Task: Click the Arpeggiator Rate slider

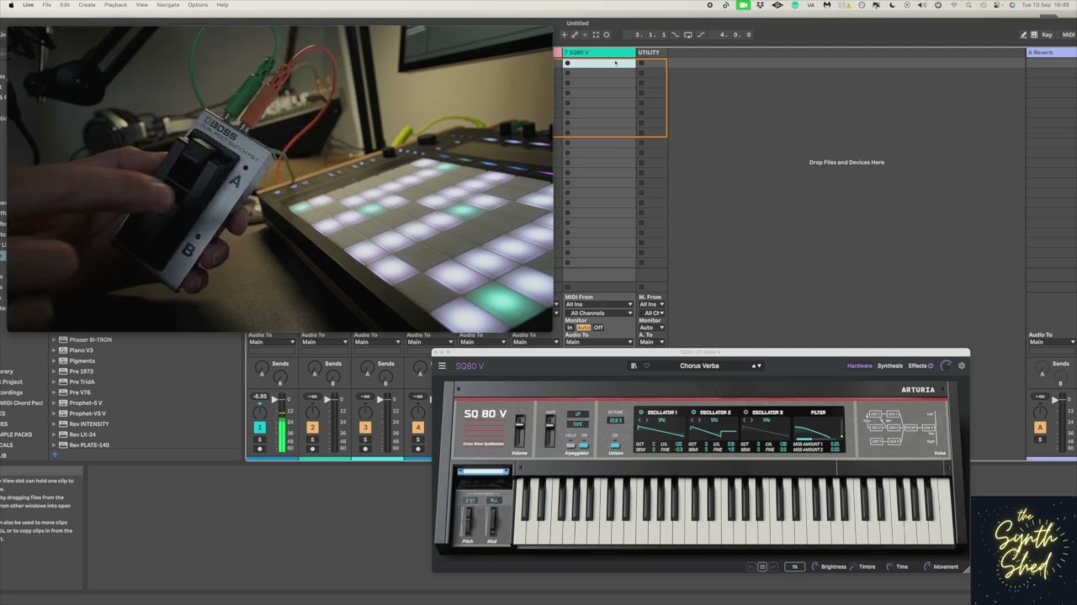Action: coord(550,430)
